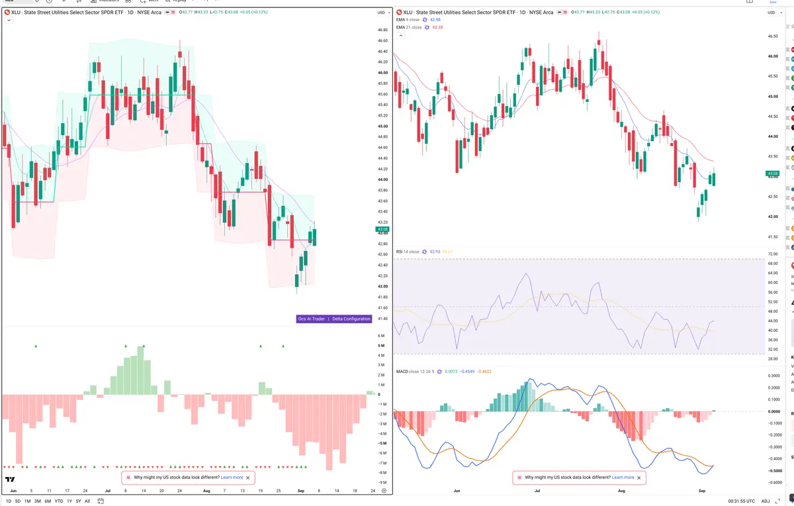Click EMA 9 value 42.98

(436, 20)
